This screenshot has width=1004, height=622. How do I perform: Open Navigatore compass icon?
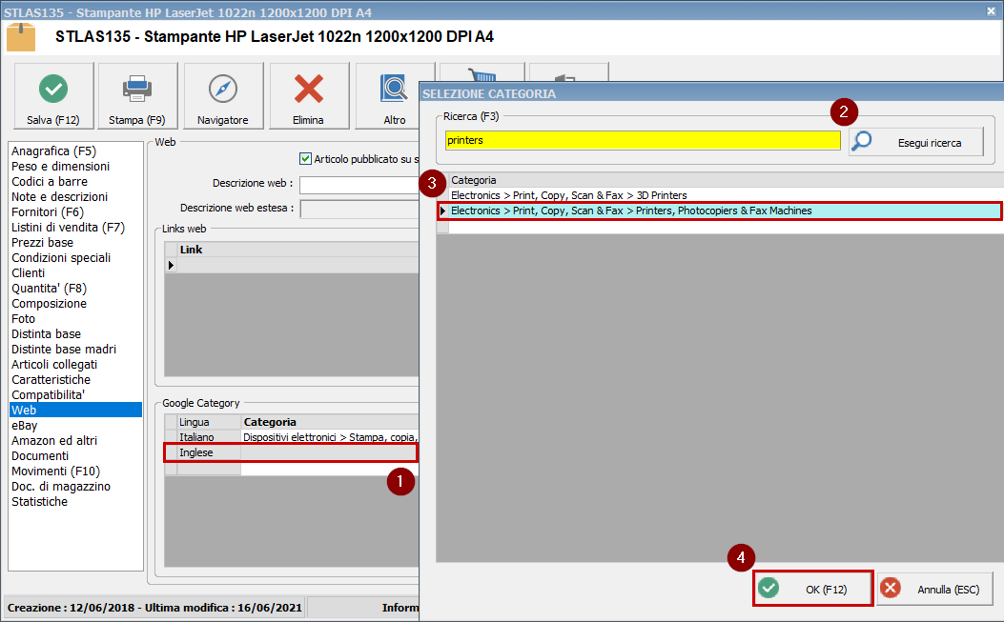222,89
